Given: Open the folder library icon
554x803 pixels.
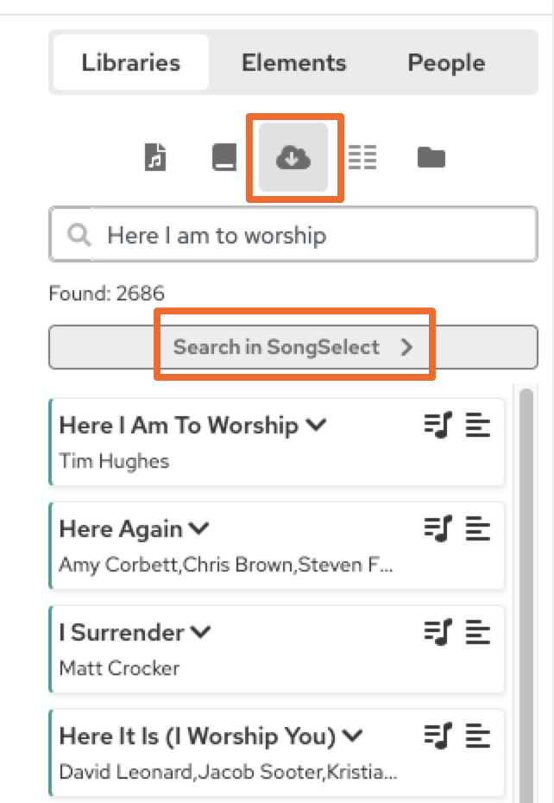Looking at the screenshot, I should point(431,158).
